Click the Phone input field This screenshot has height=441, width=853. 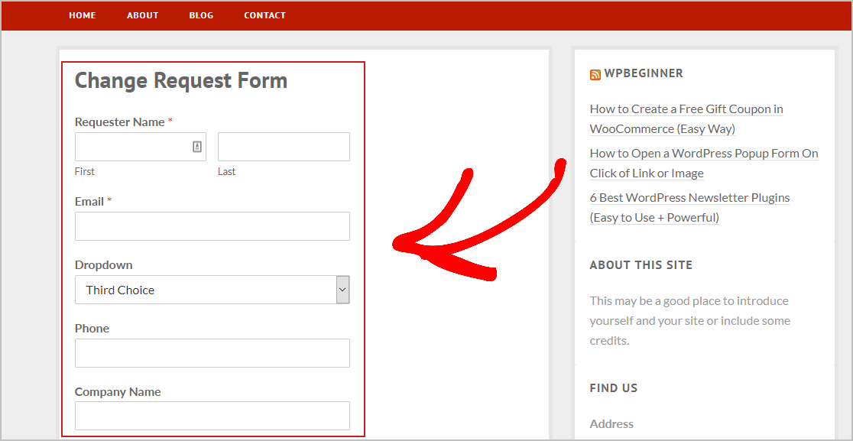point(212,353)
